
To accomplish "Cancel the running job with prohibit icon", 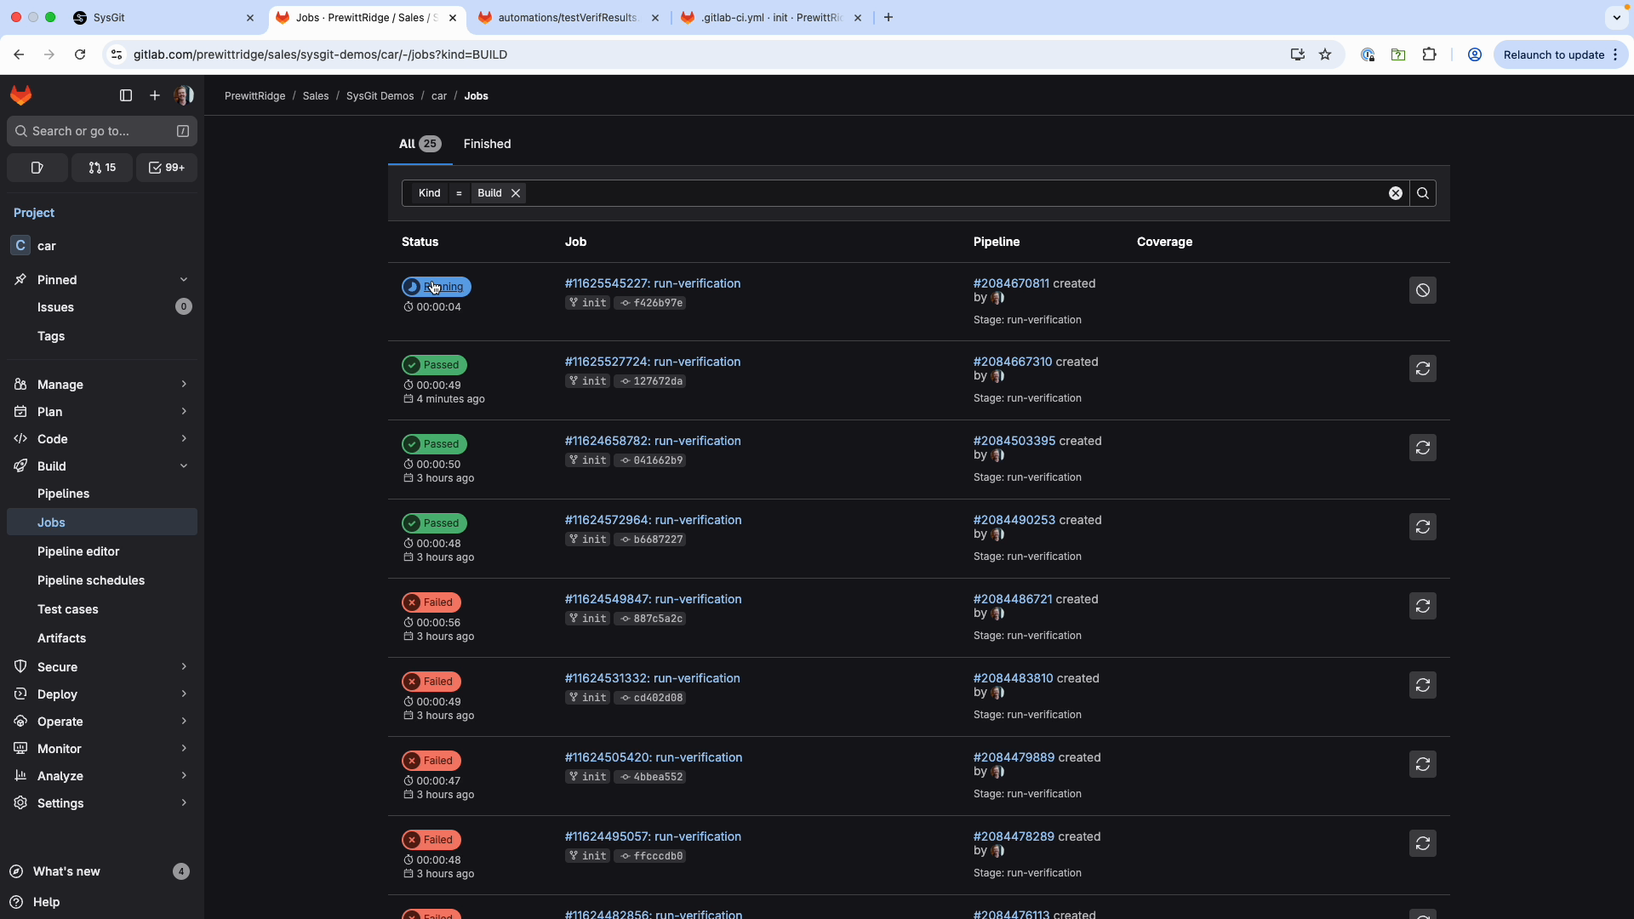I will [1422, 290].
